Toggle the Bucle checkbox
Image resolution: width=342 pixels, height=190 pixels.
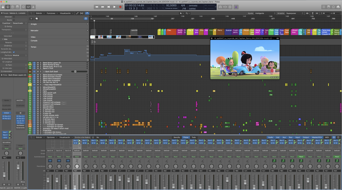14,20
